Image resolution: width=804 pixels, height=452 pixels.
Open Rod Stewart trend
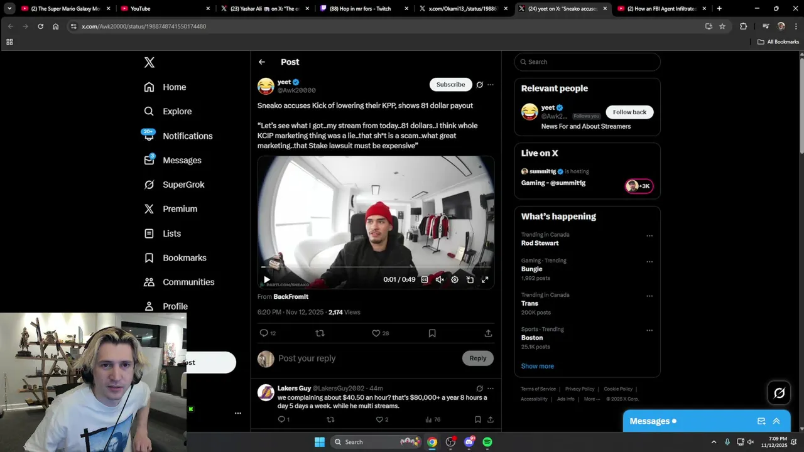540,244
